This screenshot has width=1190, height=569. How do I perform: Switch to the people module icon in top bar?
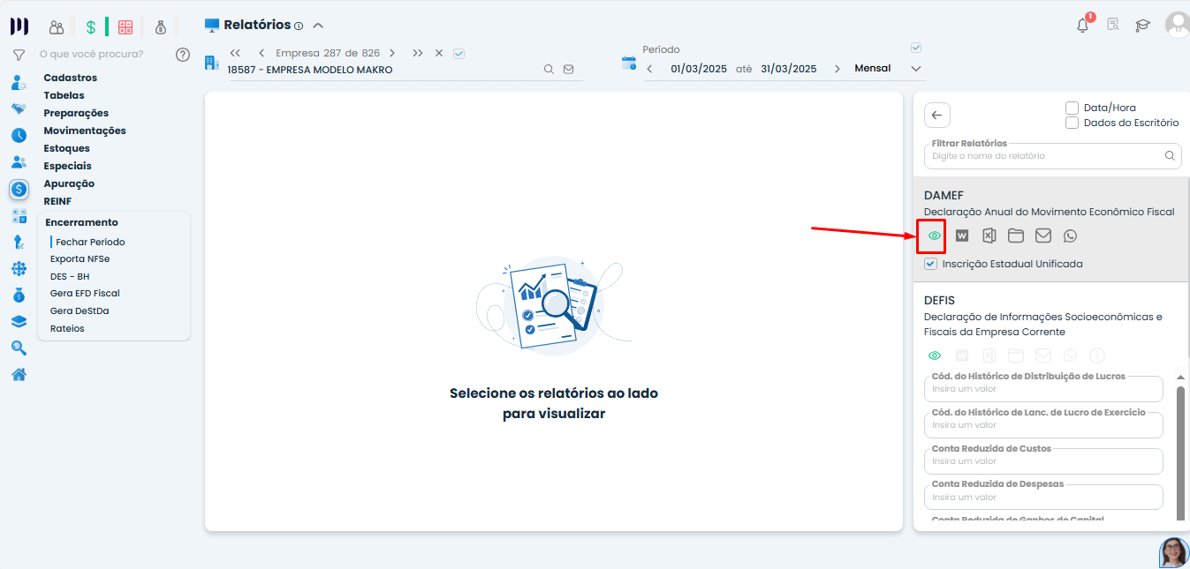57,27
